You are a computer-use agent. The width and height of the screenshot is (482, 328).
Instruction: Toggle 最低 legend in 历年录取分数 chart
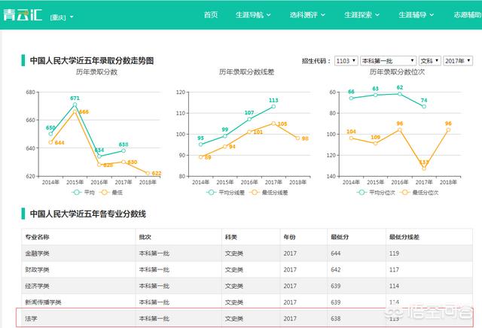click(111, 193)
